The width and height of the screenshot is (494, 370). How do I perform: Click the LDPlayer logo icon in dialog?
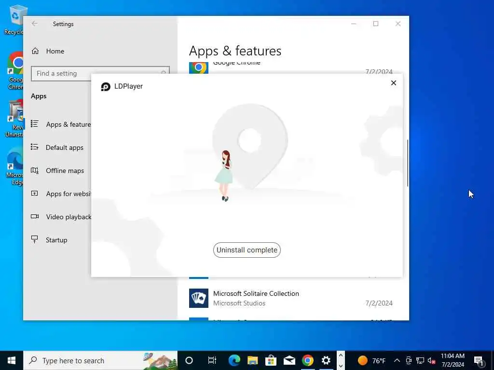tap(106, 87)
